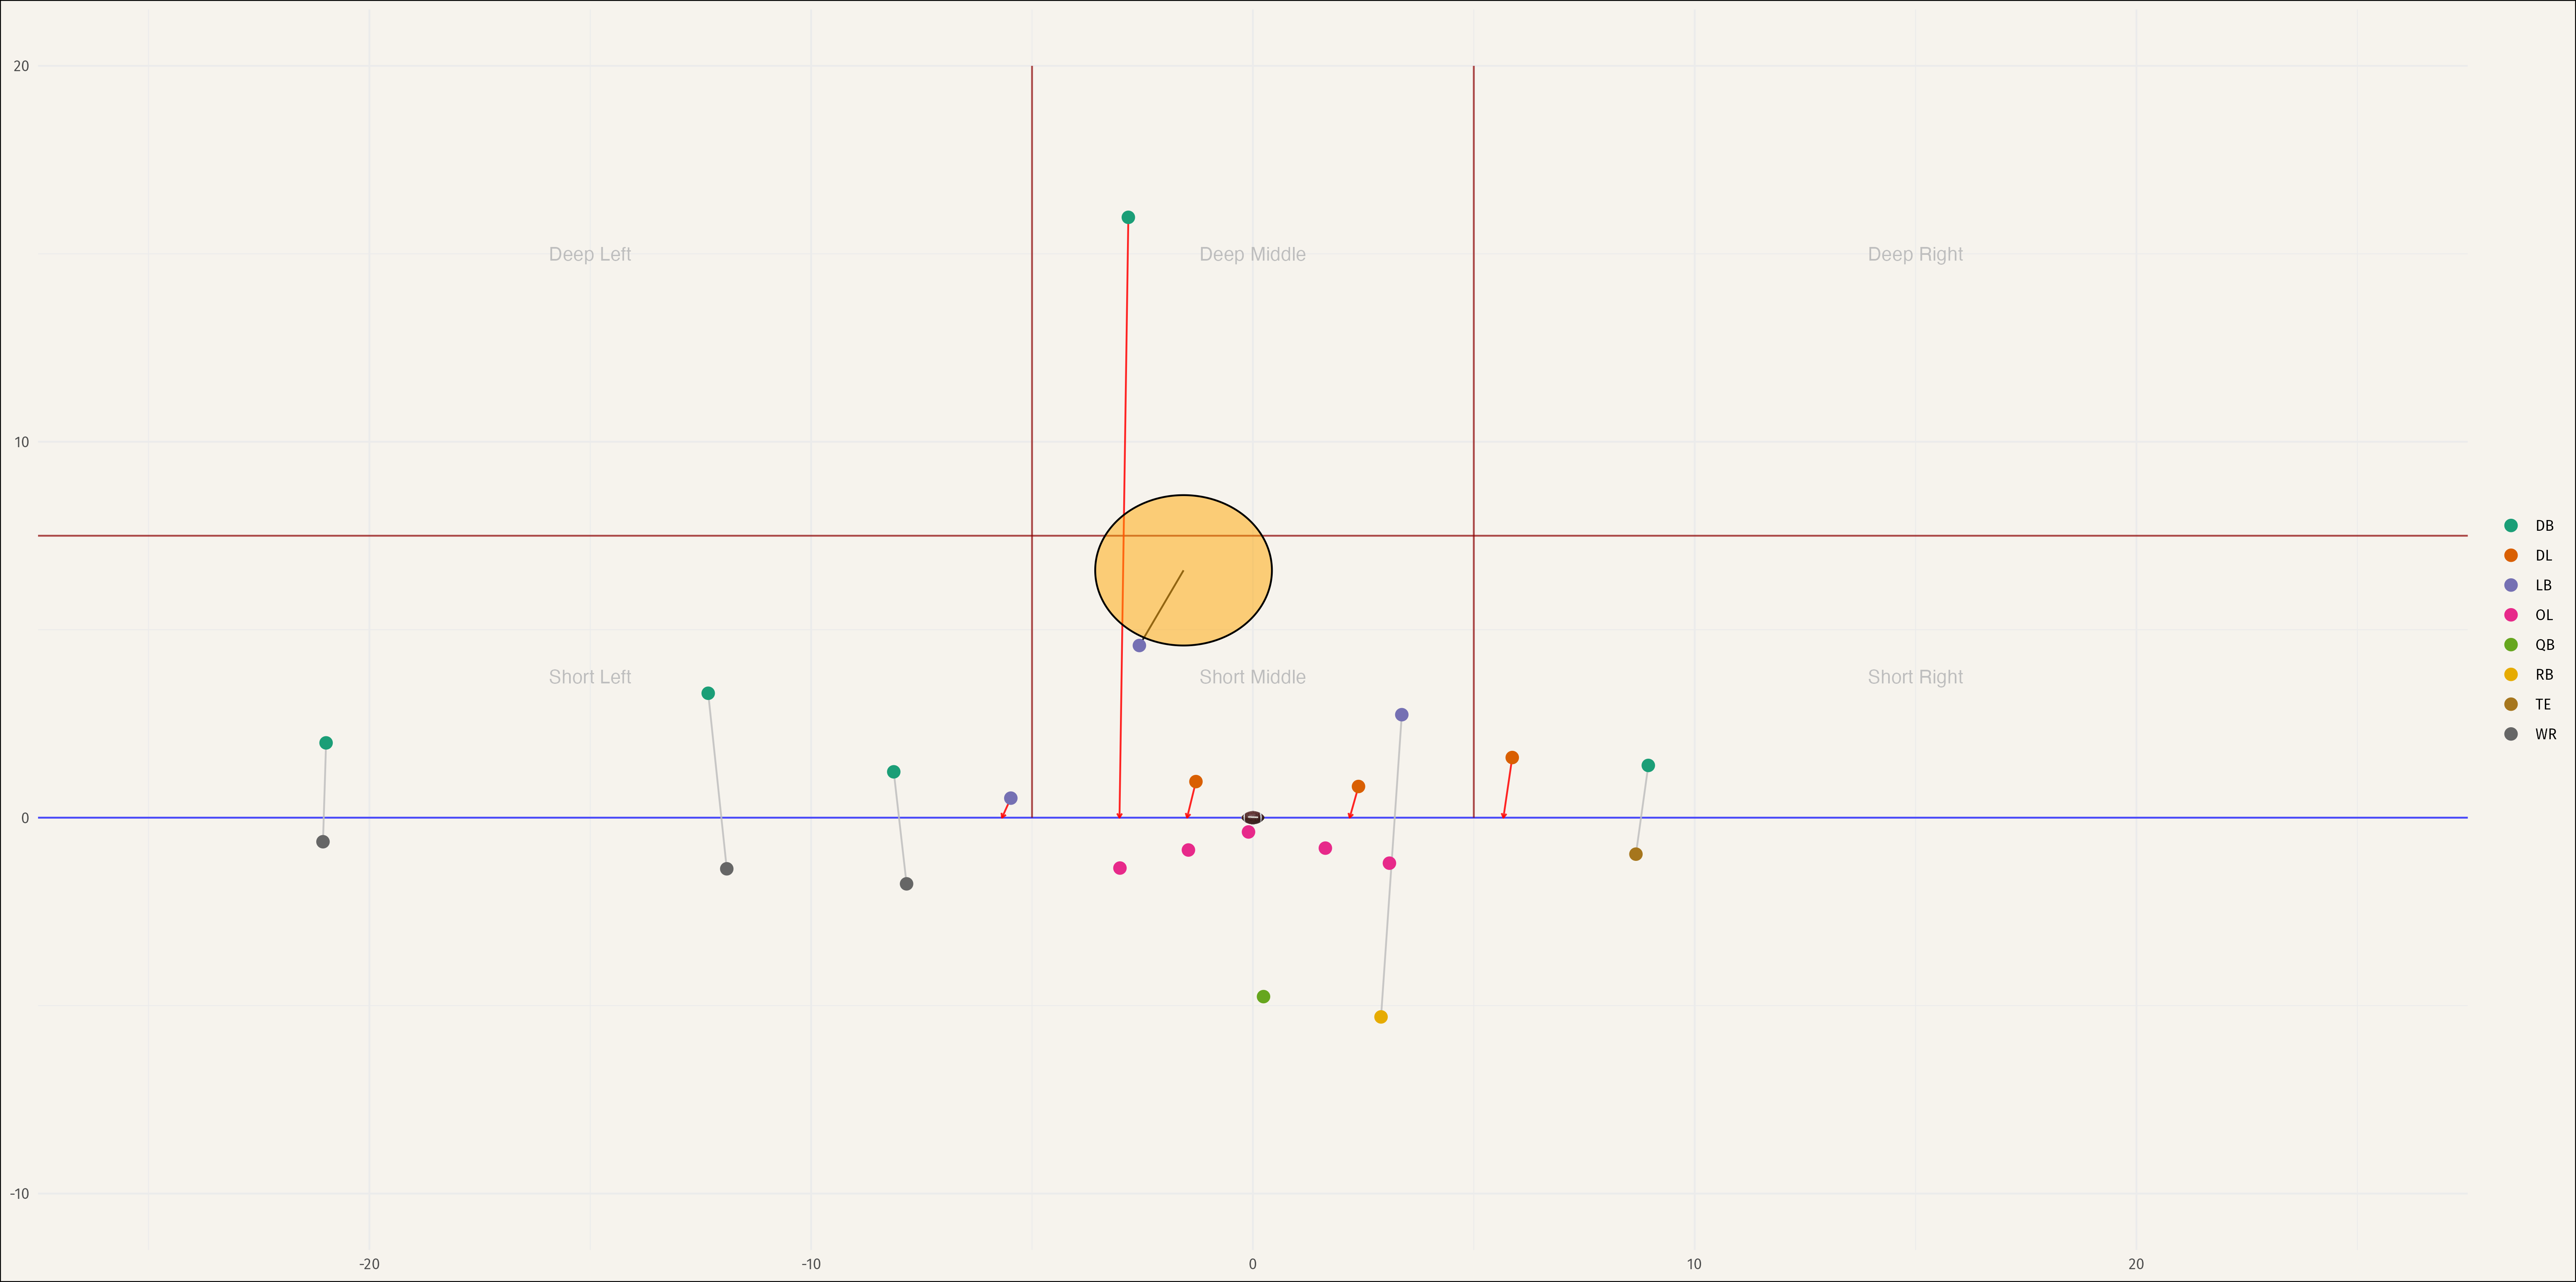Click the middle gray WR dot
The width and height of the screenshot is (2576, 1282).
click(727, 868)
